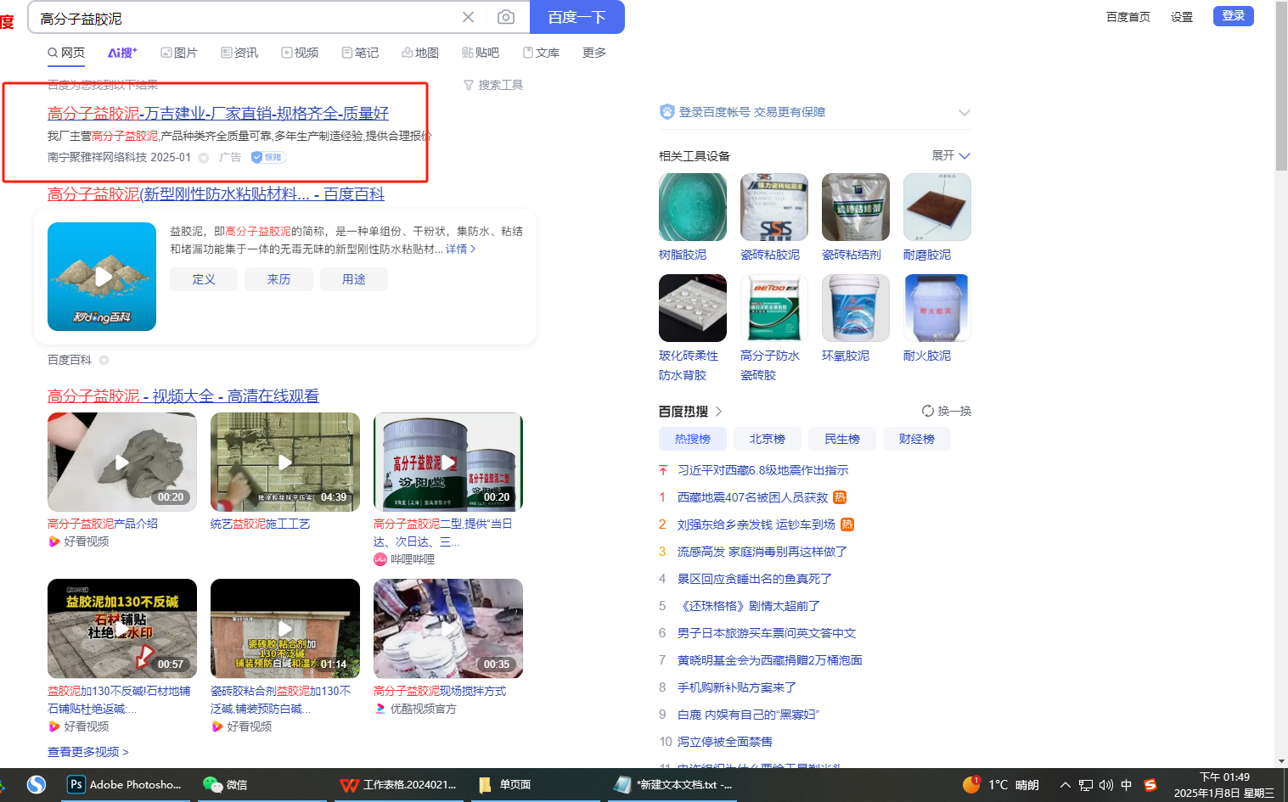
Task: Click 查看更多视频 to see more videos
Action: [88, 752]
